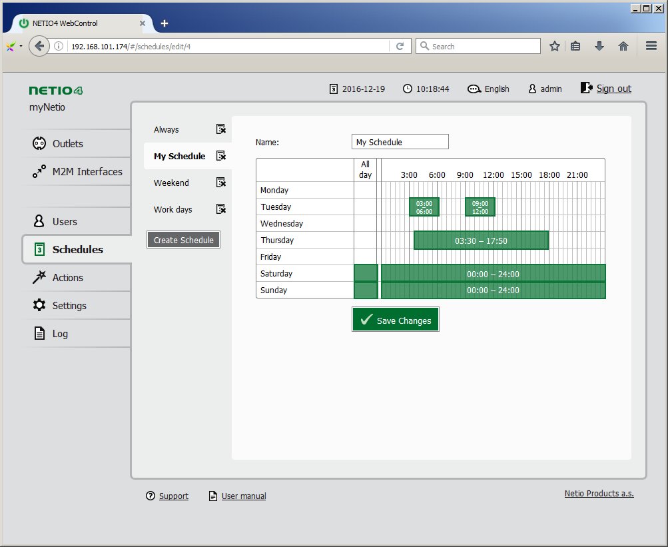Open the English language selector
Screen dimensions: 668x547
pyautogui.click(x=489, y=89)
